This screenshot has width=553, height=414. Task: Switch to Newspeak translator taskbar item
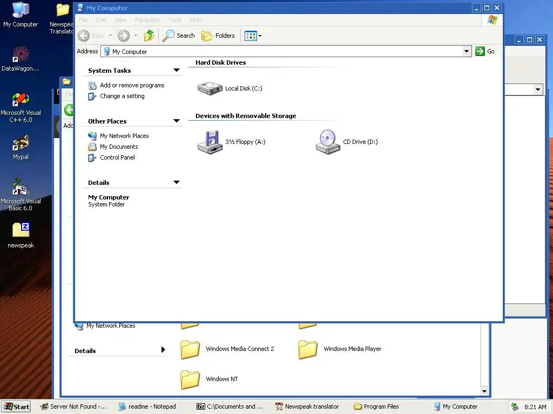coord(307,406)
